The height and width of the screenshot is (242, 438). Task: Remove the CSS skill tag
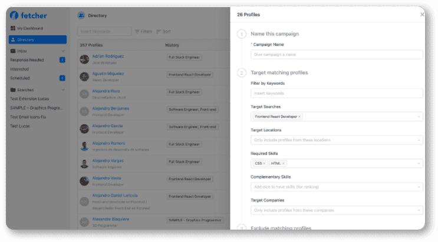264,163
